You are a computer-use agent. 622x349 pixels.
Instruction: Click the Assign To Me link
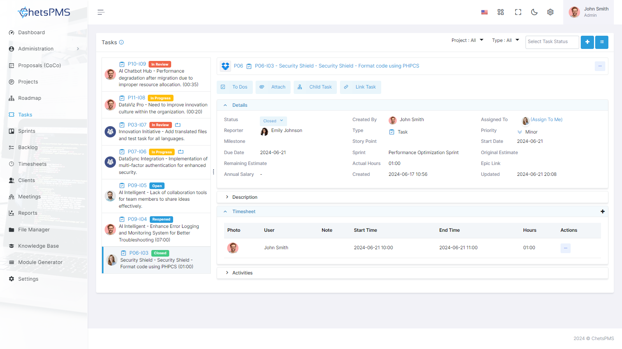coord(547,120)
